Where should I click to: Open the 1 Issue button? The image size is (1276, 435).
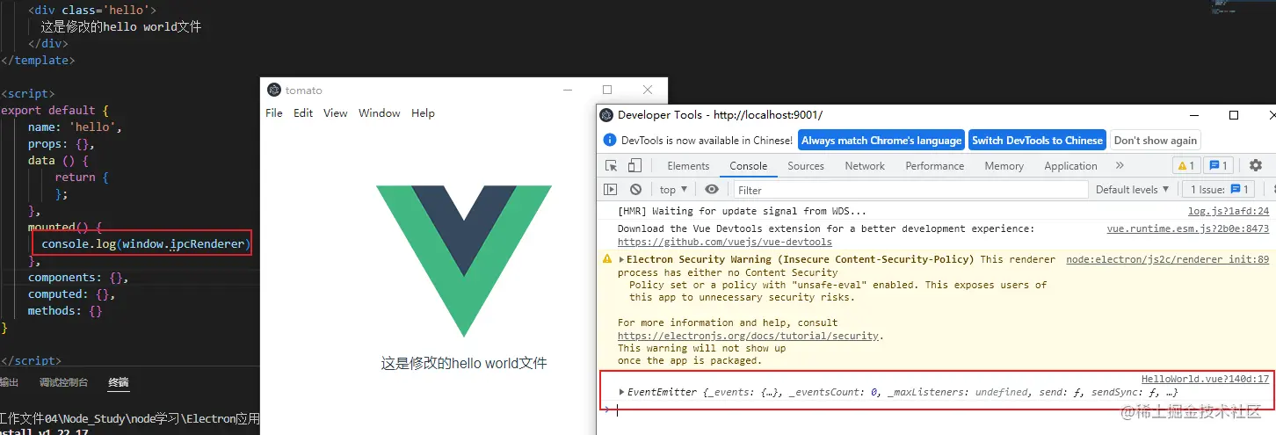[x=1221, y=189]
